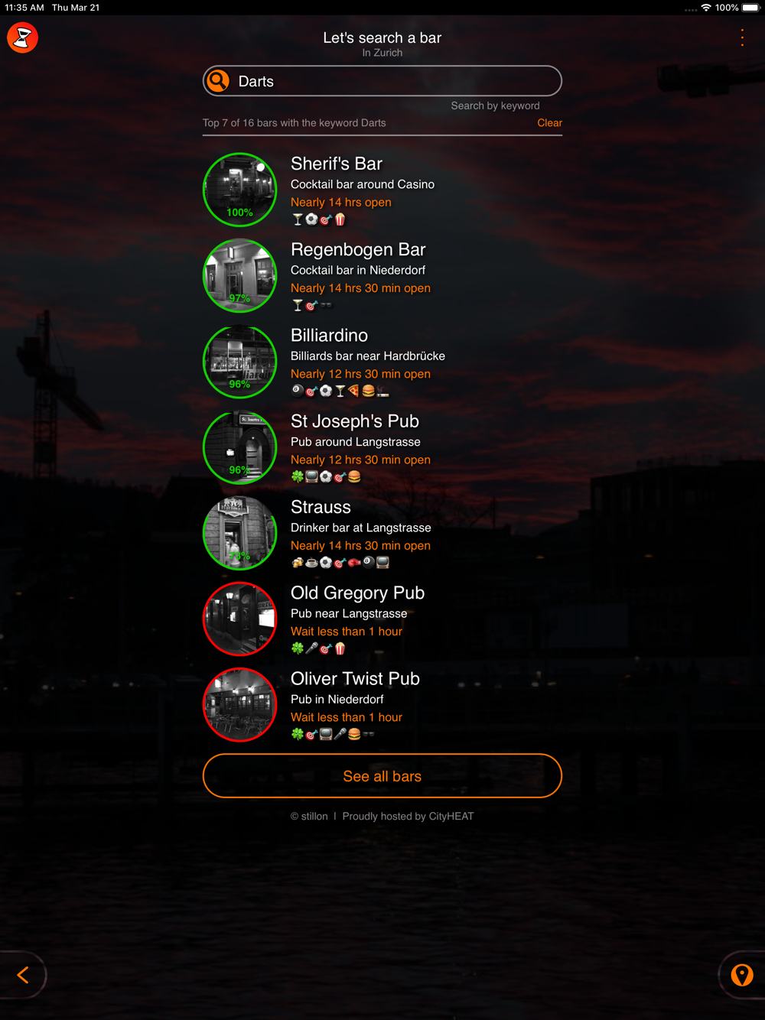Open Sherif's Bar thumbnail image
The image size is (765, 1020).
tap(240, 190)
